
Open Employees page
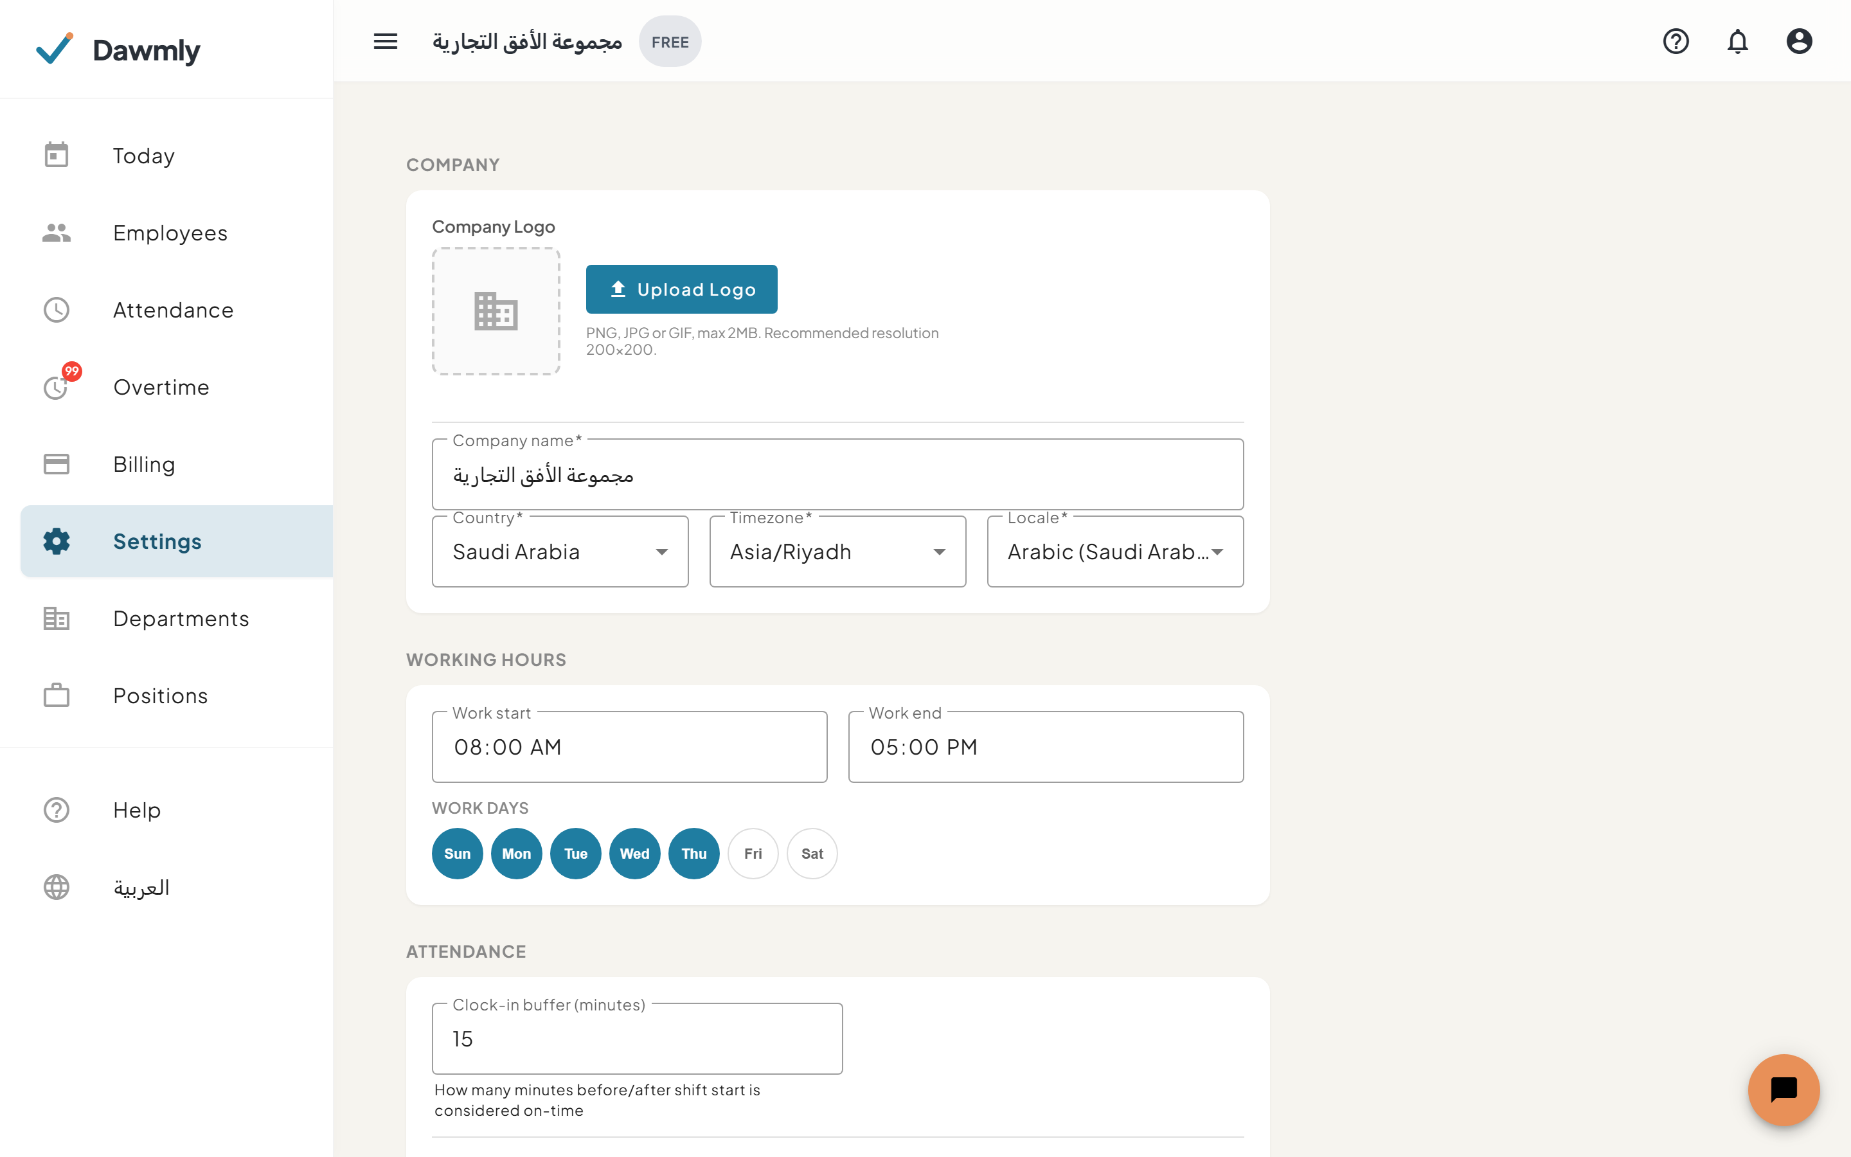tap(177, 233)
